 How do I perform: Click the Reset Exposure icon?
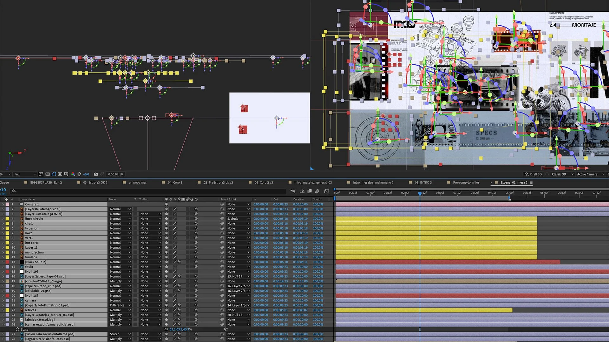[x=79, y=174]
